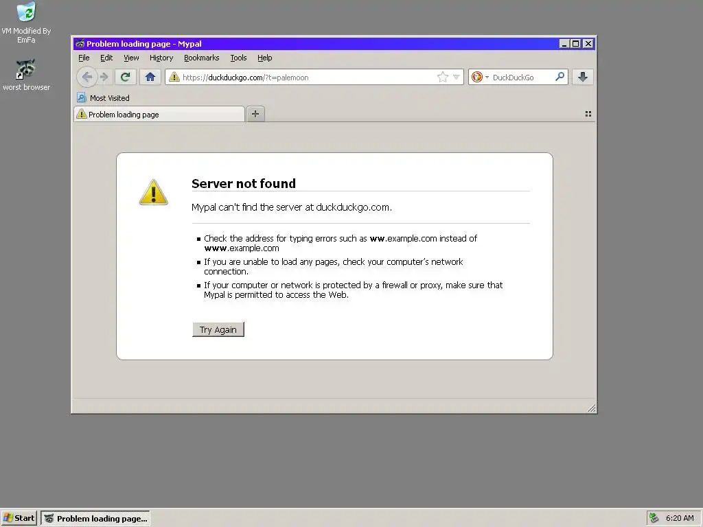Image resolution: width=703 pixels, height=527 pixels.
Task: Open the Edit menu
Action: 106,58
